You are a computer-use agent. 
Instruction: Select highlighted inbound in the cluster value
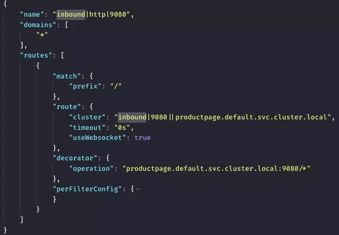coord(132,117)
